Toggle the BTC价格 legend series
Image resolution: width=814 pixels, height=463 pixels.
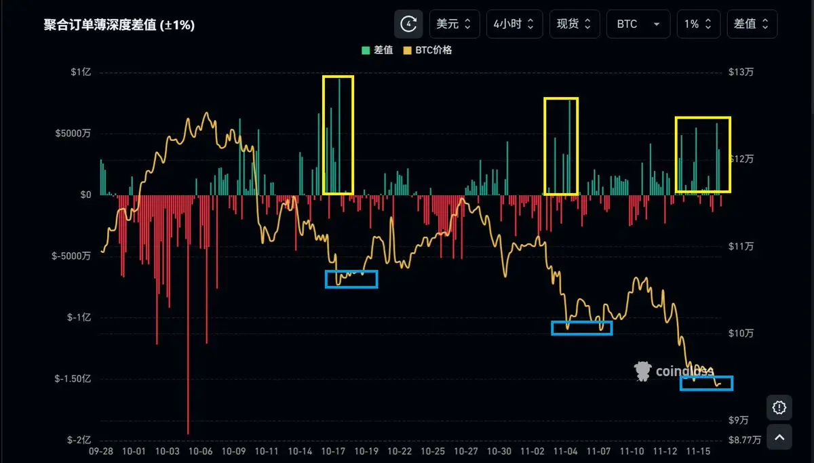coord(427,50)
